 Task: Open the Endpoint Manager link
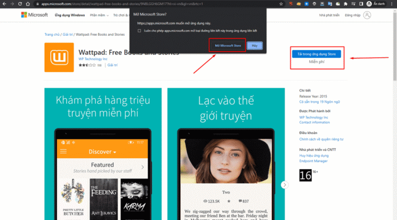313,161
